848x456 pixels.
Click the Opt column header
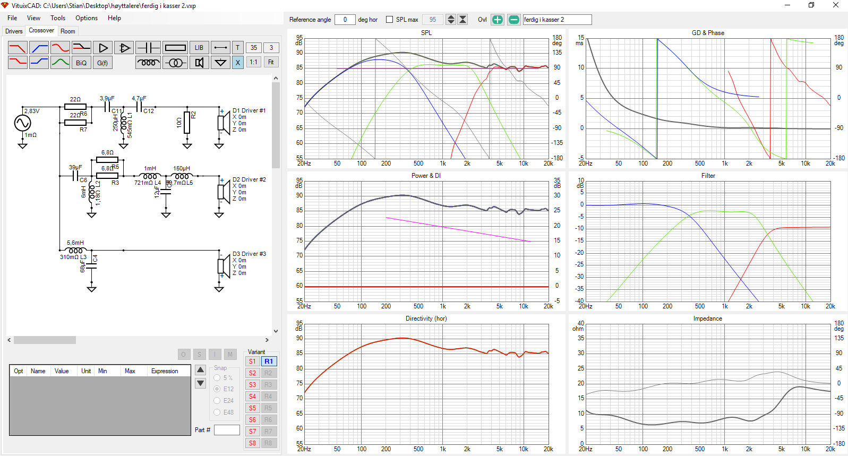click(x=19, y=371)
